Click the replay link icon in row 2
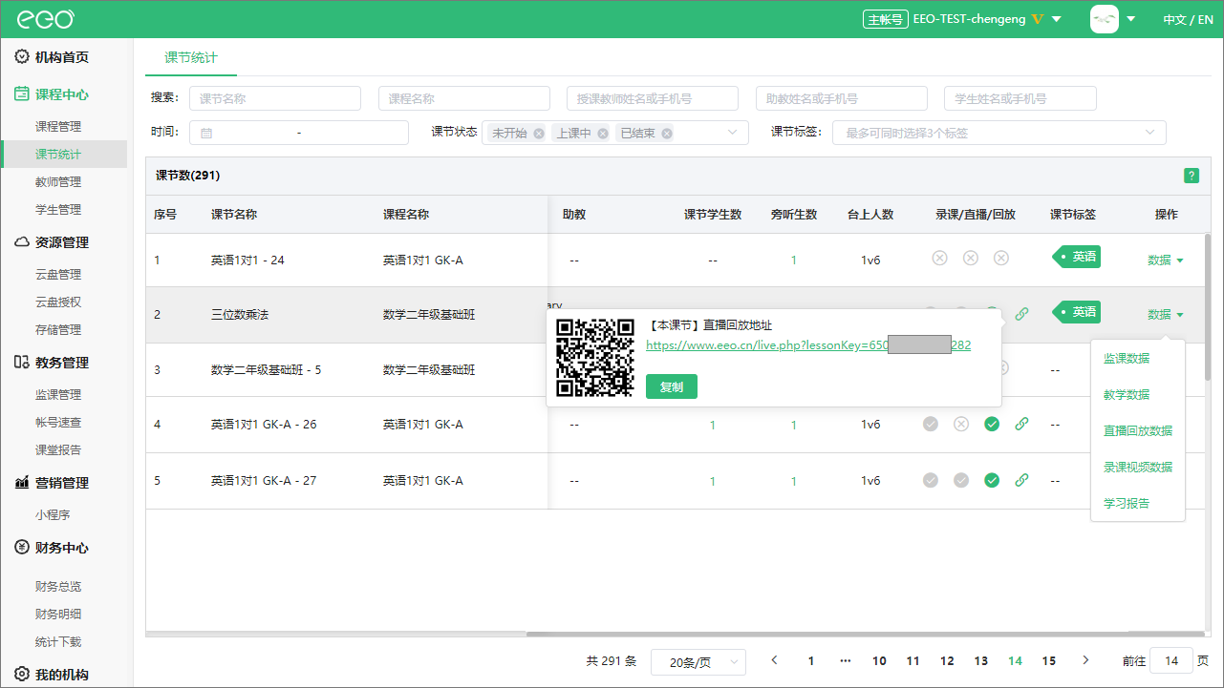1224x688 pixels. tap(1021, 314)
